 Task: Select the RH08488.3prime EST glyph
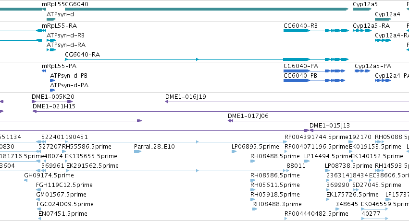pyautogui.click(x=255, y=209)
